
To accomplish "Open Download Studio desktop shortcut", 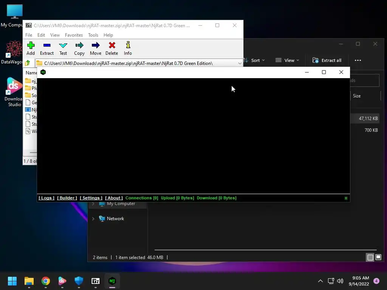I will click(x=14, y=92).
